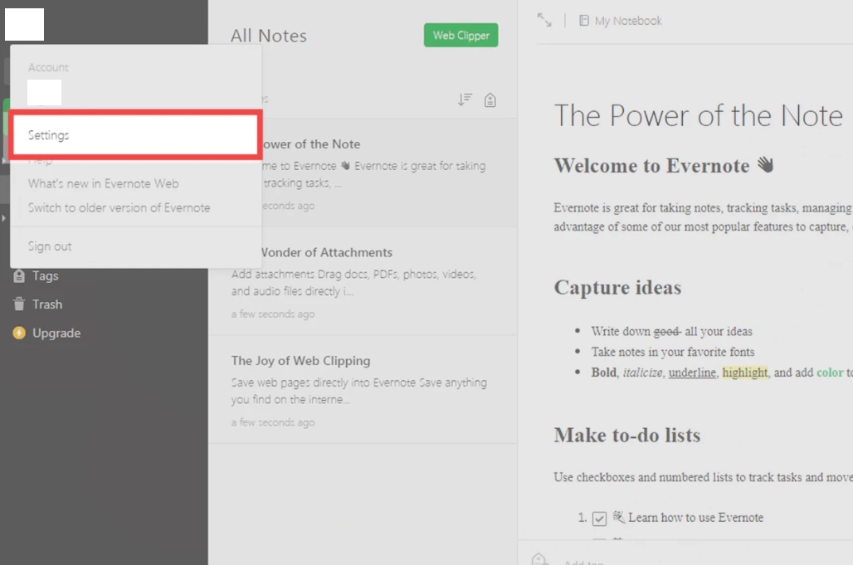Click the filter-by-tag icon above the note list

490,100
